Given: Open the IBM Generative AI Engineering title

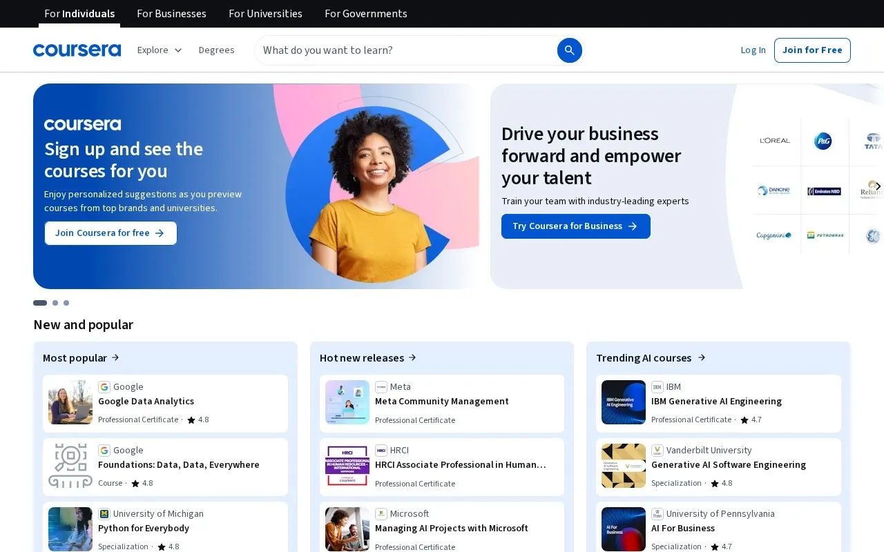Looking at the screenshot, I should 716,402.
